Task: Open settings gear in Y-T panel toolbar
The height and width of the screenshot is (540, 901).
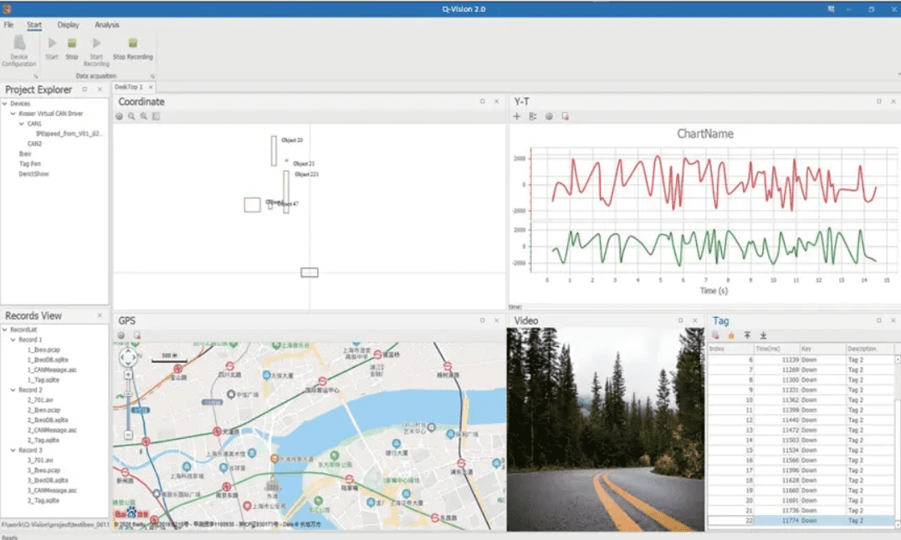Action: (549, 116)
